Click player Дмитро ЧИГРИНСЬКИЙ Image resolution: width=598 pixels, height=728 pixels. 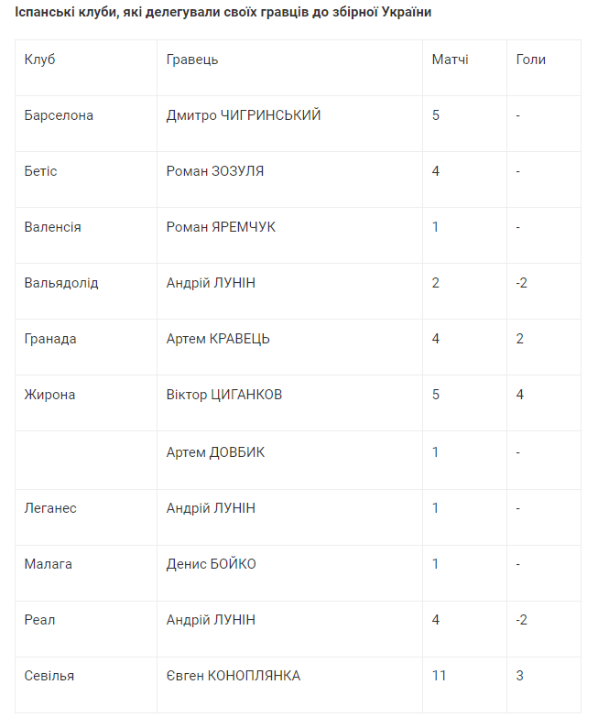[244, 115]
